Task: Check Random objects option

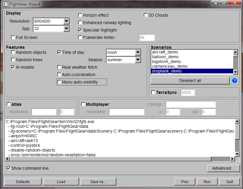Action: [x=13, y=52]
